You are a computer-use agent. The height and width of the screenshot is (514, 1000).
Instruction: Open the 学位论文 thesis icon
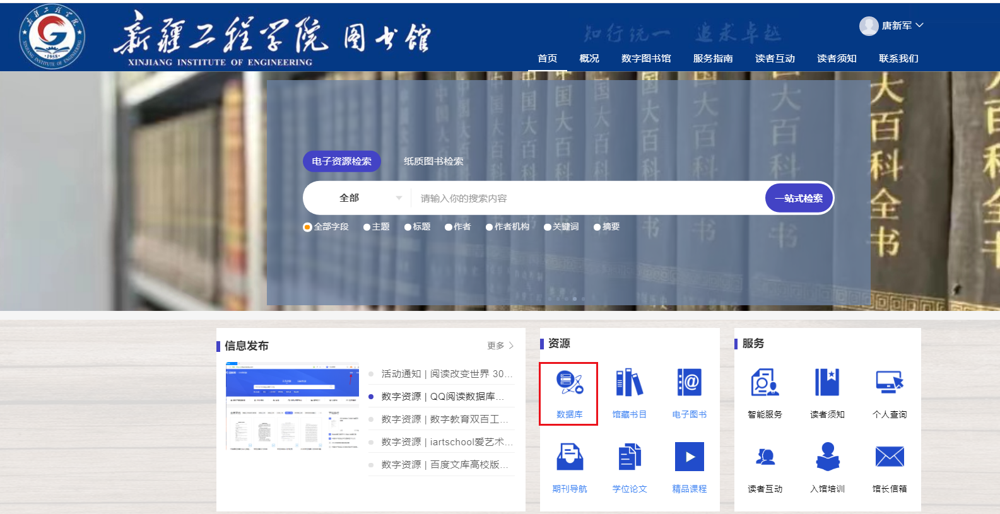630,457
